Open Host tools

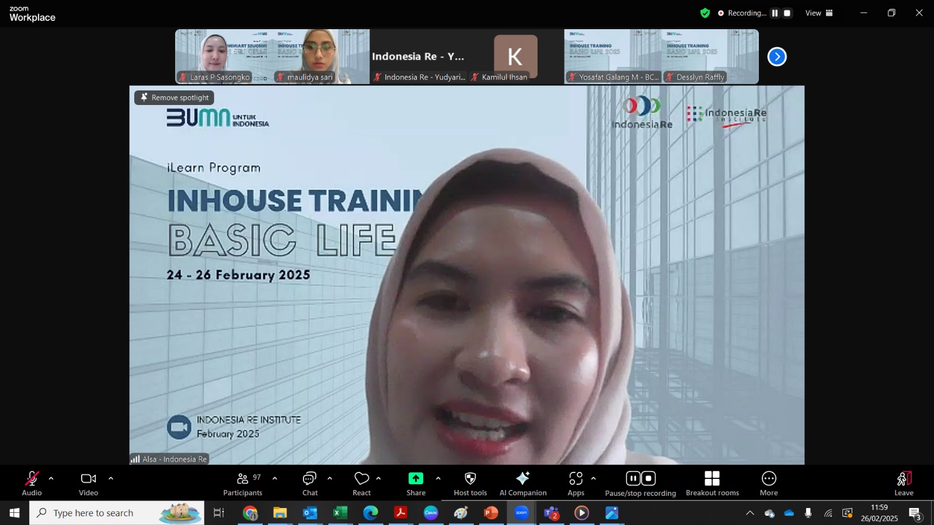click(x=471, y=484)
